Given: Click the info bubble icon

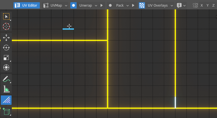Looking at the screenshot, I should [179, 6].
